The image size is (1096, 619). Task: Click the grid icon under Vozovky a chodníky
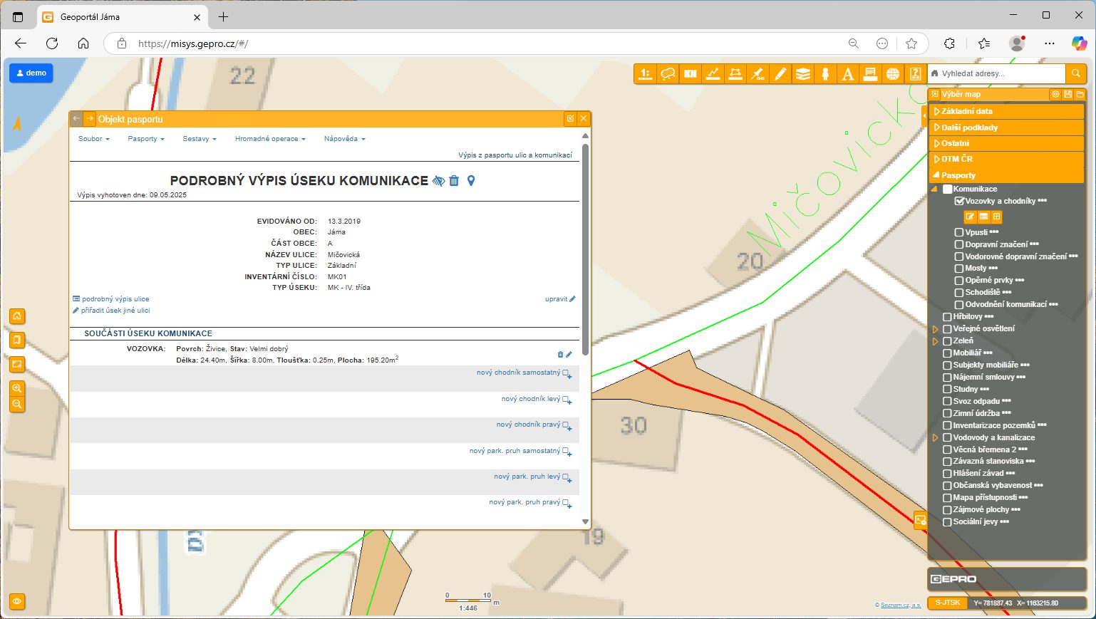tap(996, 217)
